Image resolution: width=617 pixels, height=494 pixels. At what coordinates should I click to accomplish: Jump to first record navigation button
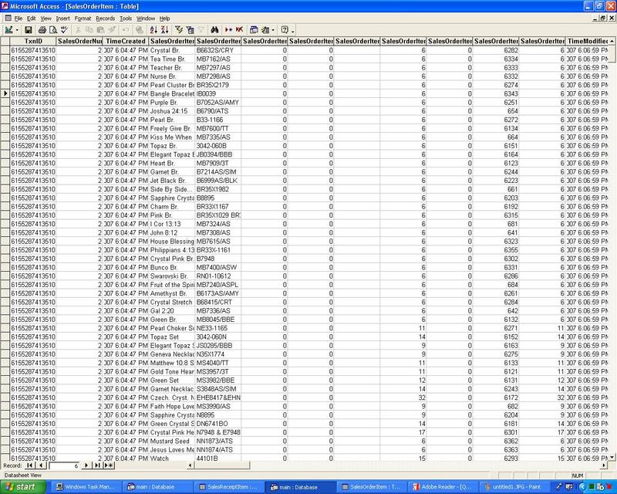(31, 465)
